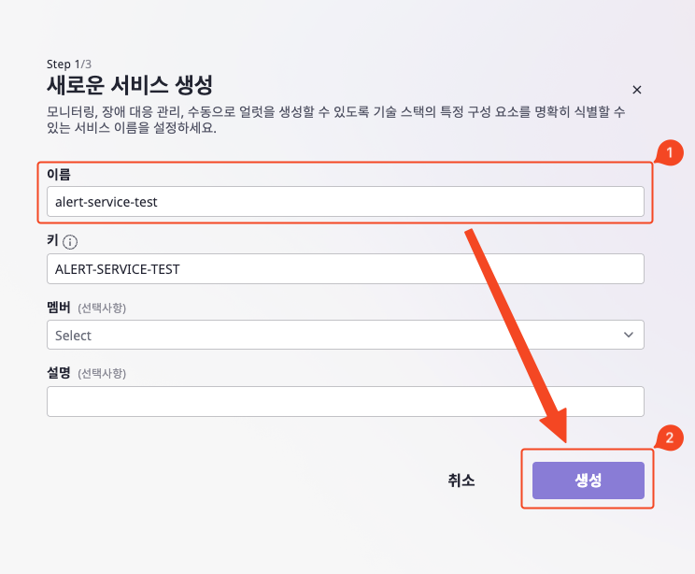The image size is (695, 574).
Task: Click the large red arrow annotation
Action: [x=517, y=336]
